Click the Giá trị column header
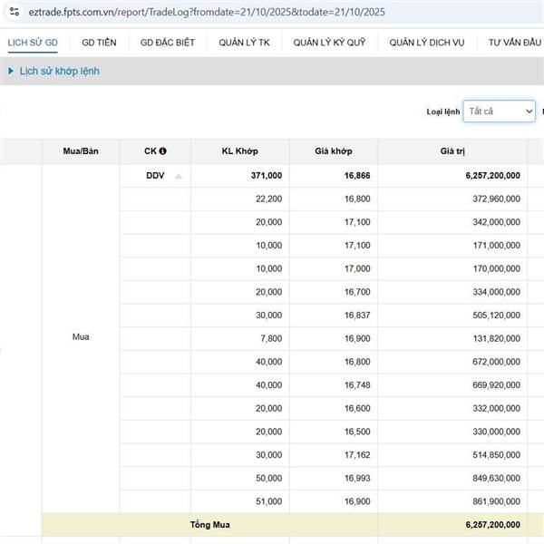Image resolution: width=544 pixels, height=544 pixels. 452,151
